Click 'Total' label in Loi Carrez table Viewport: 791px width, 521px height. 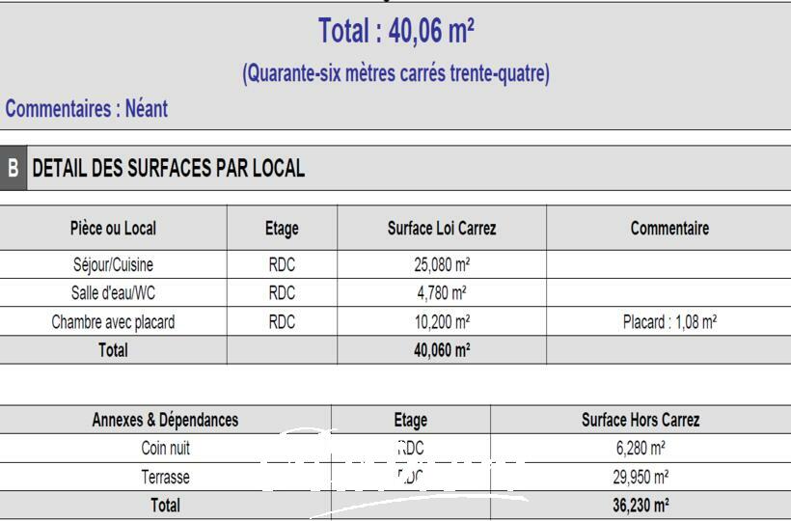(x=113, y=350)
